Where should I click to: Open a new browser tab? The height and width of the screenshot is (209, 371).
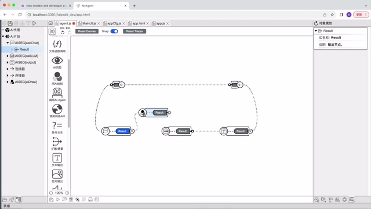click(x=134, y=6)
